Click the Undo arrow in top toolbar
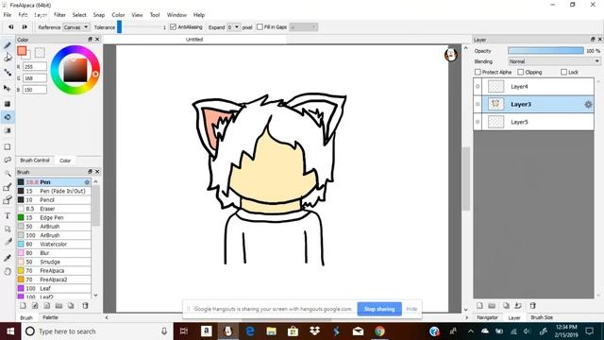This screenshot has width=604, height=340. (11, 27)
